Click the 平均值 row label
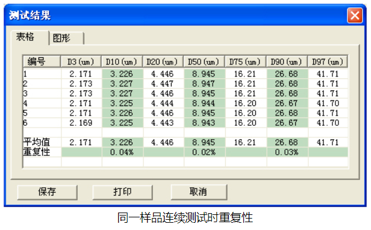371x230 pixels. (37, 142)
